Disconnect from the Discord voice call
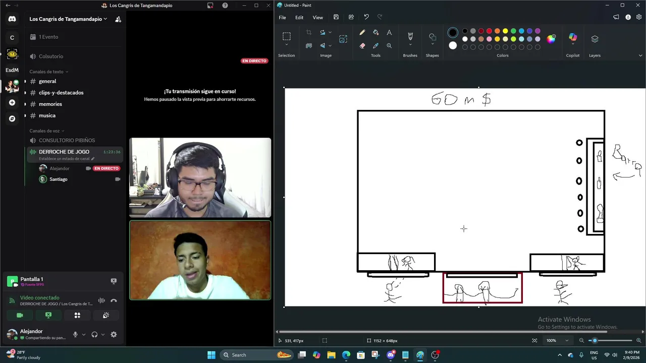Viewport: 646px width, 363px height. tap(114, 300)
